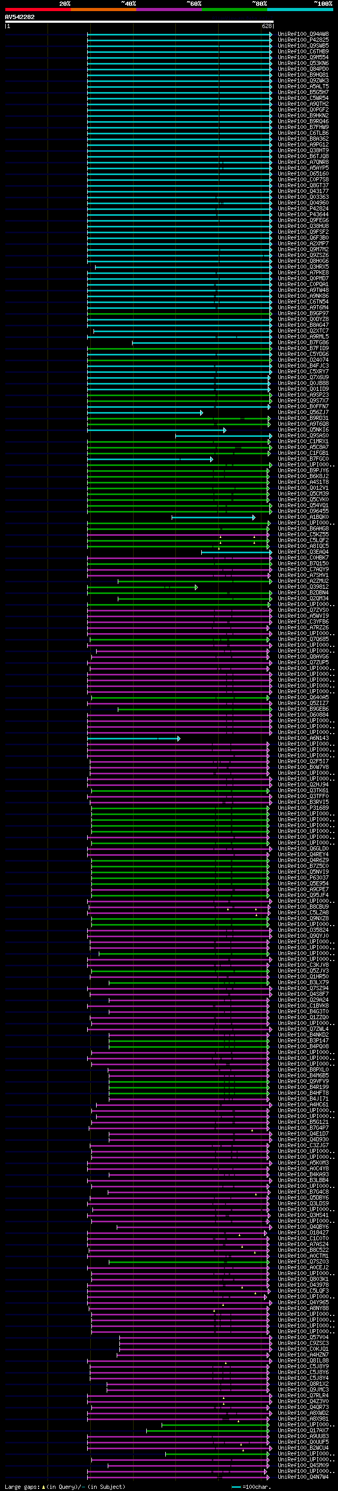Open hit UniRef100_A5ALT5
The height and width of the screenshot is (1491, 338).
point(303,86)
